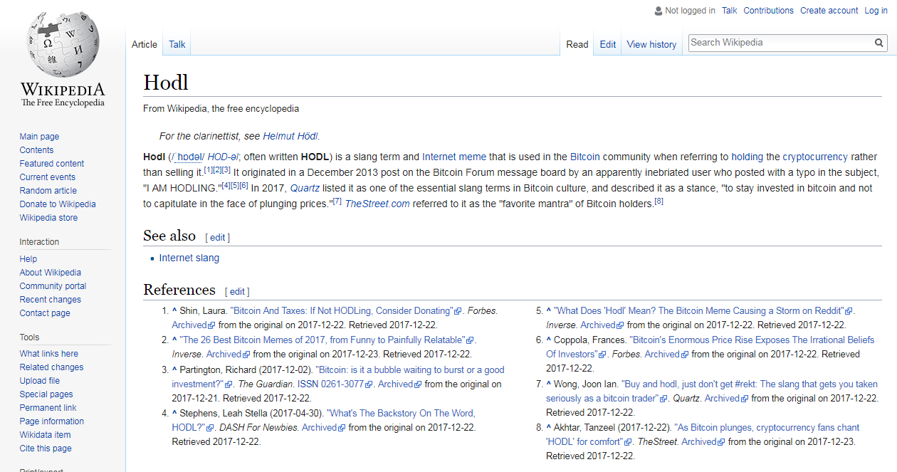Follow the Helmut Hödl hatnote link
897x472 pixels.
tap(291, 136)
